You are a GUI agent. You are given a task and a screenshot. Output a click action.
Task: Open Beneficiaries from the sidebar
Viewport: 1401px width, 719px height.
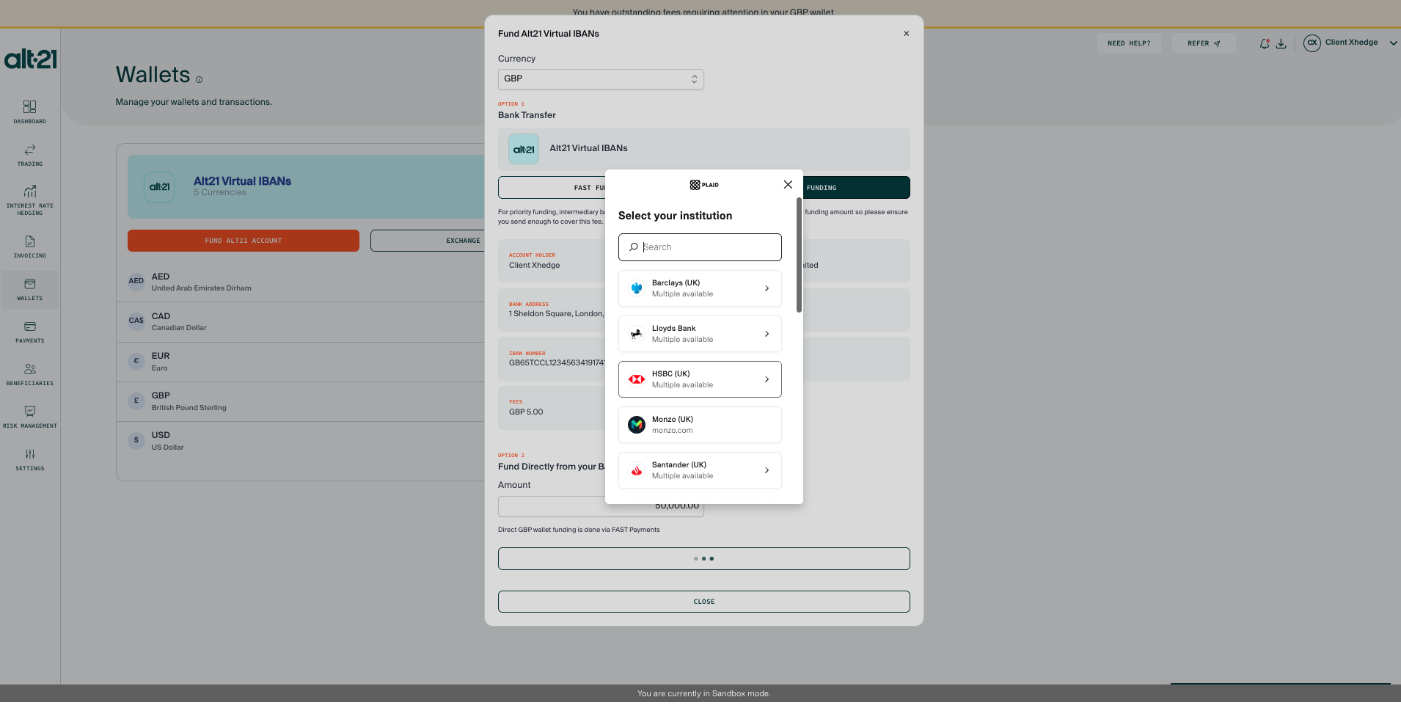(x=29, y=373)
